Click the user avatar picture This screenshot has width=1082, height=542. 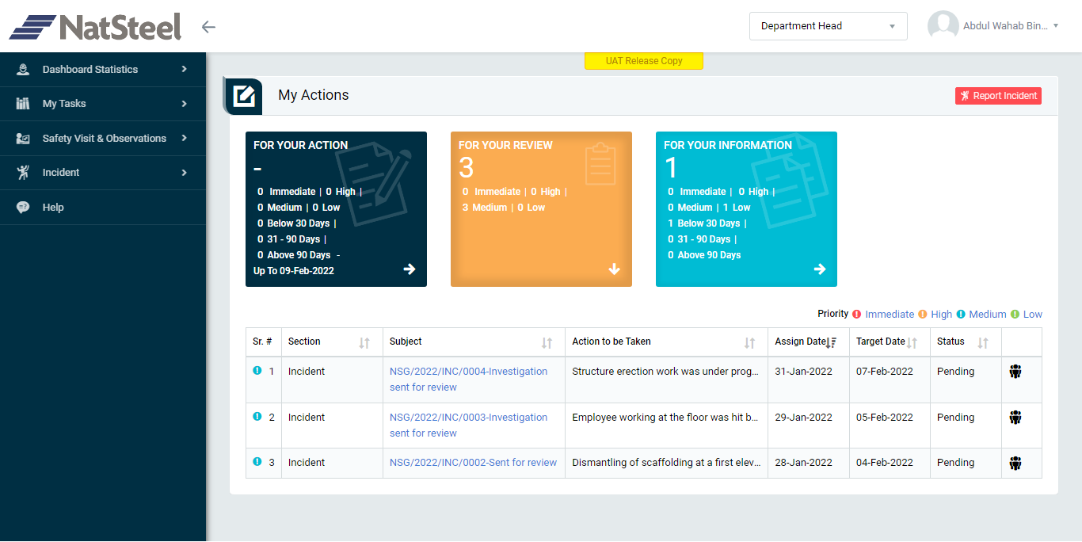click(943, 26)
